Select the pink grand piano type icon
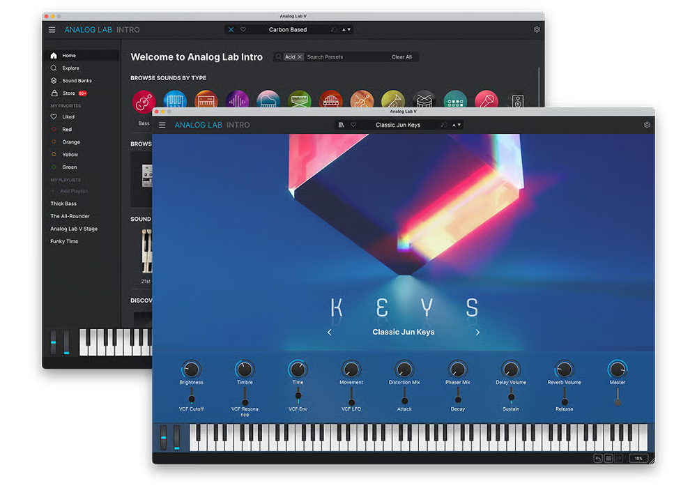Viewport: 697px width, 488px height. coord(268,100)
